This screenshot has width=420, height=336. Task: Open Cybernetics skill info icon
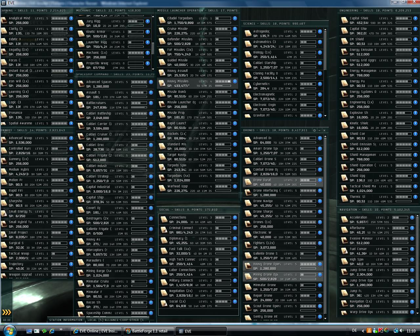[320, 84]
